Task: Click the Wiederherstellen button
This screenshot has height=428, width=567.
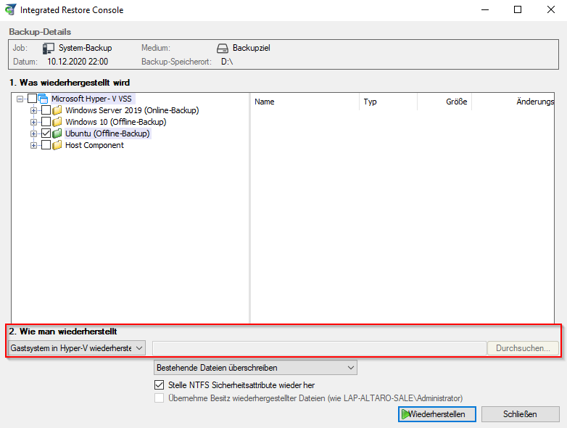Action: (x=436, y=414)
